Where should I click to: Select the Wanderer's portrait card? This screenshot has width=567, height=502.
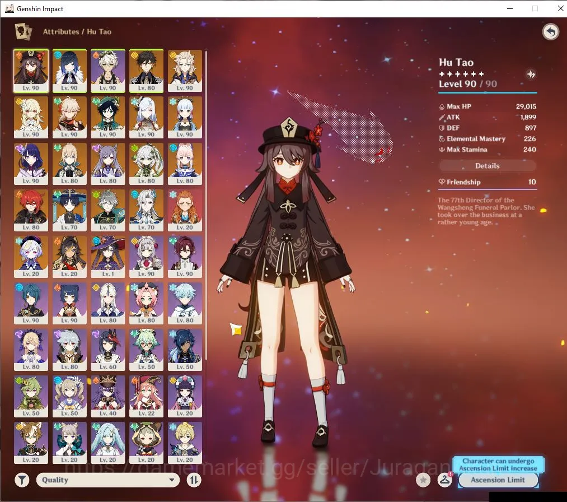pos(69,210)
